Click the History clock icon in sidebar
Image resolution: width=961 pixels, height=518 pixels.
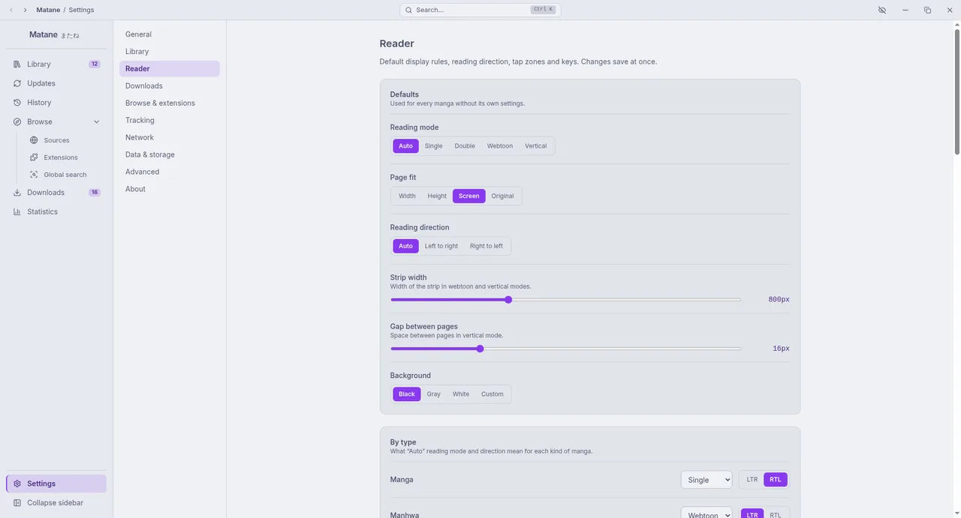(17, 103)
